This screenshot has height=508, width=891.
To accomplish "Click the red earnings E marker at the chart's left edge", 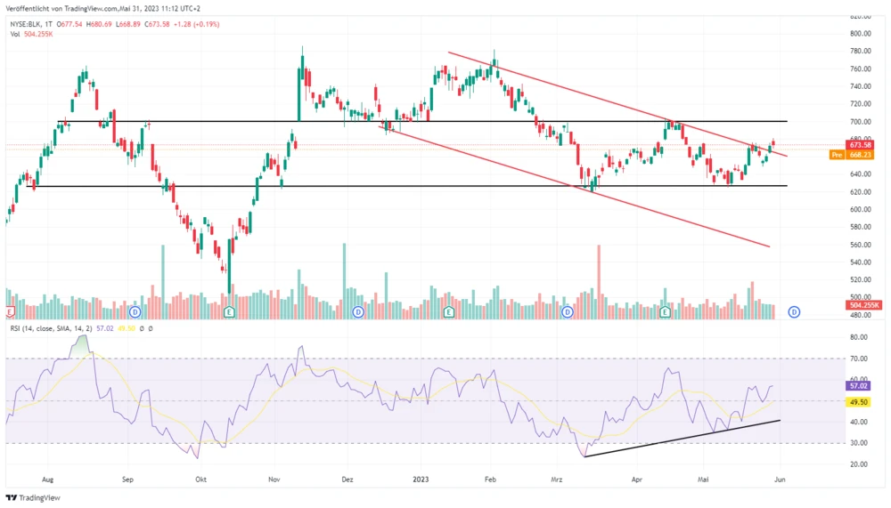I will (x=9, y=312).
